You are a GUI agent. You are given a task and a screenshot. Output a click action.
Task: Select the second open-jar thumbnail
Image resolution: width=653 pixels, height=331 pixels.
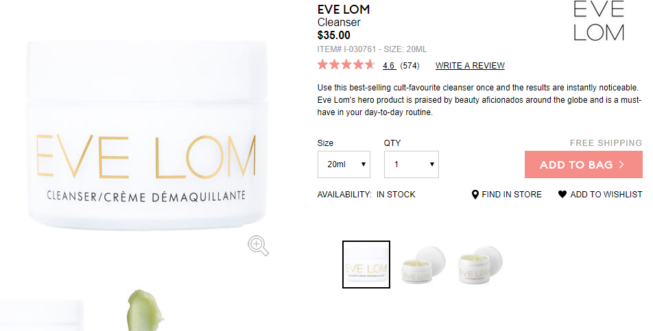coord(423,265)
